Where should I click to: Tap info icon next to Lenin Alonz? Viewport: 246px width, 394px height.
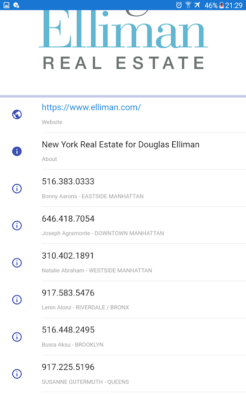click(x=17, y=299)
